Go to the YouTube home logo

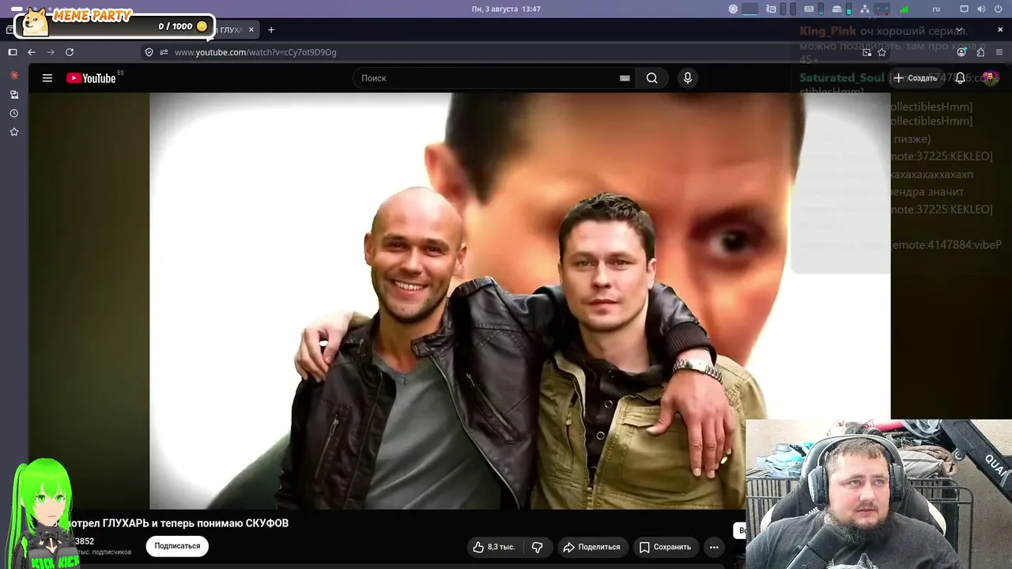click(91, 78)
